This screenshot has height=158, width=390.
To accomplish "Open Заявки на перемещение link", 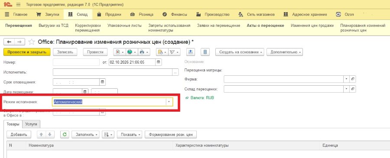I will click(219, 26).
